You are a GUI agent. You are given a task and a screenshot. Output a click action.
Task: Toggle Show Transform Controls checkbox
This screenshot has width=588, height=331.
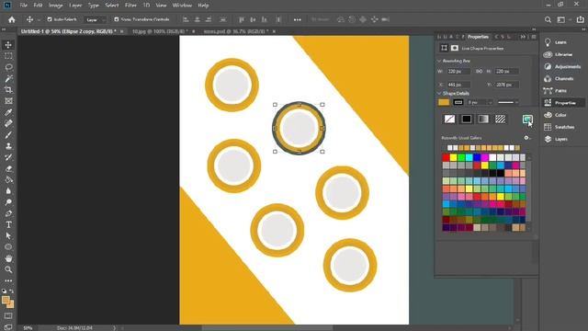click(117, 19)
